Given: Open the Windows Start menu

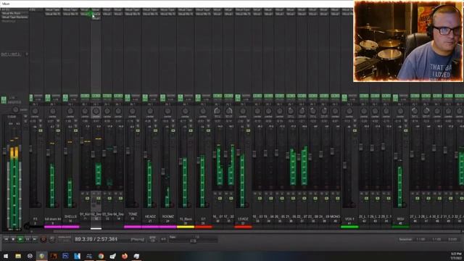Looking at the screenshot, I should (x=6, y=256).
